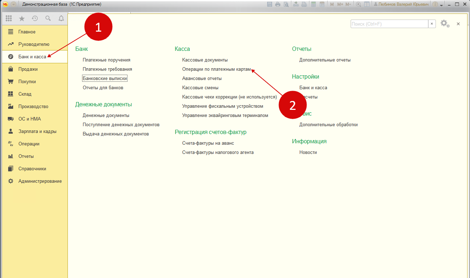Open Управление фискальным устройством
This screenshot has width=470, height=278.
click(223, 106)
